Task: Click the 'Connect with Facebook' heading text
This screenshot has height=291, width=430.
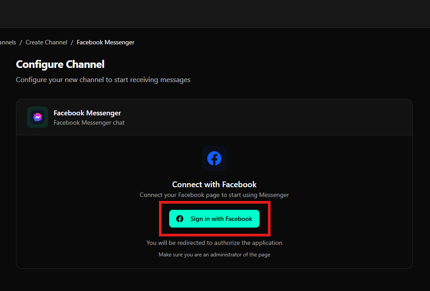Action: coord(214,185)
